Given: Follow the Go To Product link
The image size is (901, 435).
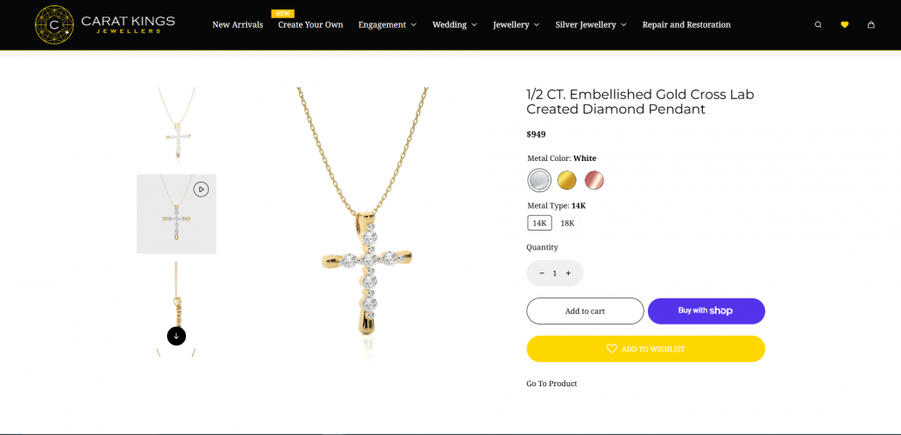Looking at the screenshot, I should (551, 384).
